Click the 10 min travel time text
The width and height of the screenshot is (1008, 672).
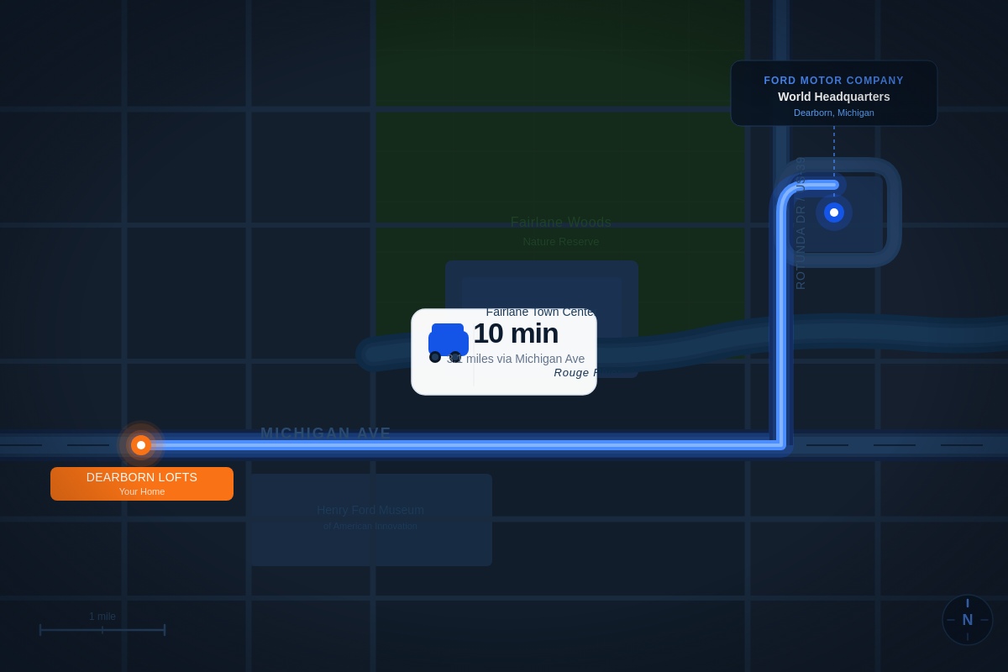[515, 333]
